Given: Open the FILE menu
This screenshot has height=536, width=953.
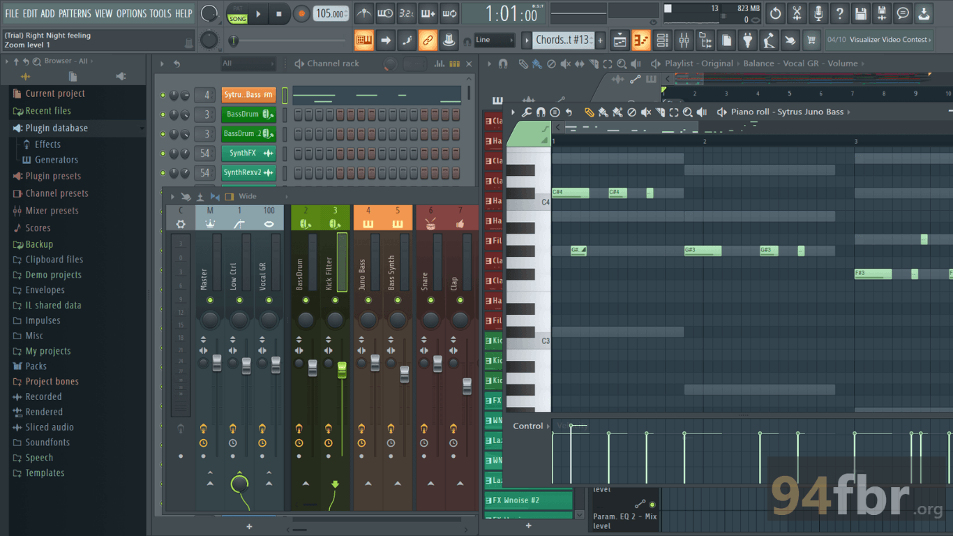Looking at the screenshot, I should (12, 13).
